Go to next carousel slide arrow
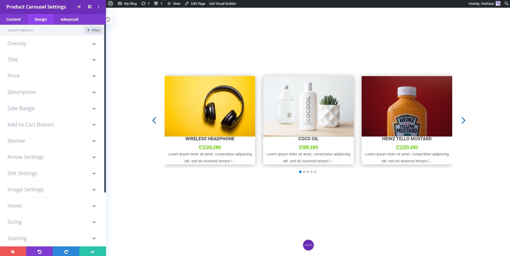The image size is (510, 256). (x=463, y=120)
